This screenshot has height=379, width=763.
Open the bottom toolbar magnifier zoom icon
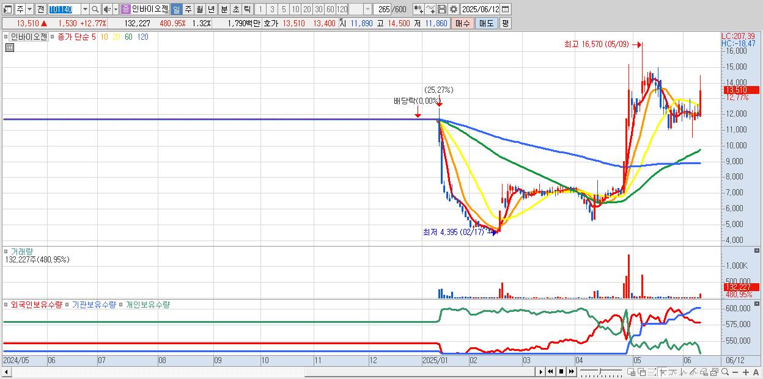pos(725,372)
